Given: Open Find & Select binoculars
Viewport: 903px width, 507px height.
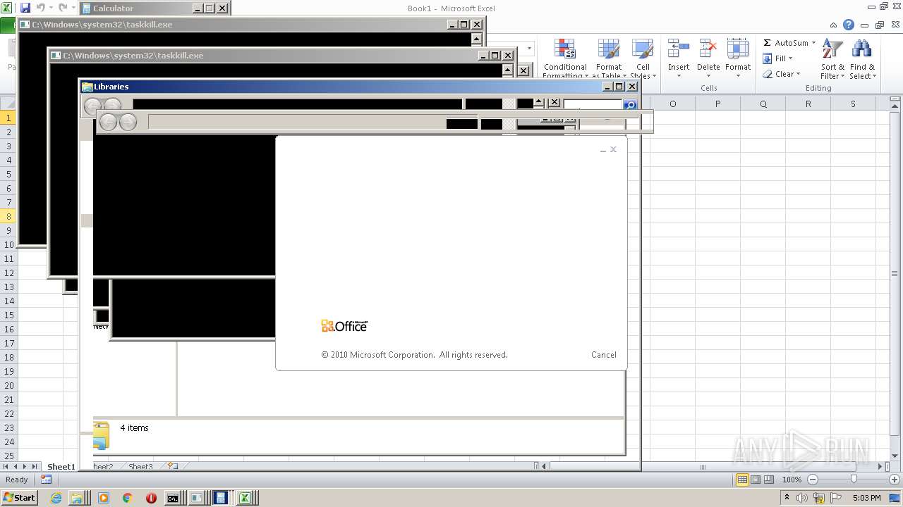Looking at the screenshot, I should click(x=861, y=58).
